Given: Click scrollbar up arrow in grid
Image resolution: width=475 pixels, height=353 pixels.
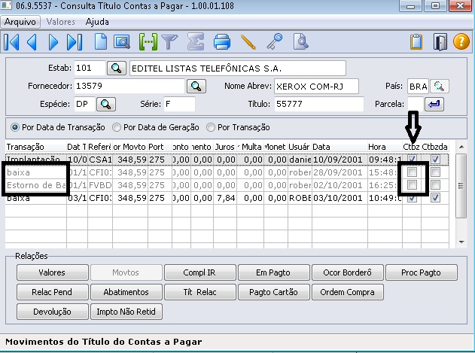Looking at the screenshot, I should (x=461, y=147).
